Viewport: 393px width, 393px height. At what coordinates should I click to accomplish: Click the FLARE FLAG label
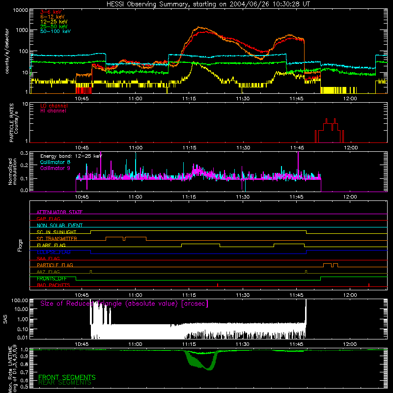pyautogui.click(x=51, y=245)
